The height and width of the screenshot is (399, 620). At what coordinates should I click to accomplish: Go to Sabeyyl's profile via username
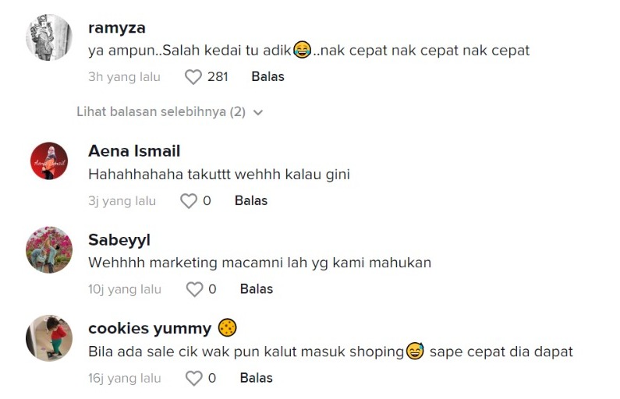[119, 240]
